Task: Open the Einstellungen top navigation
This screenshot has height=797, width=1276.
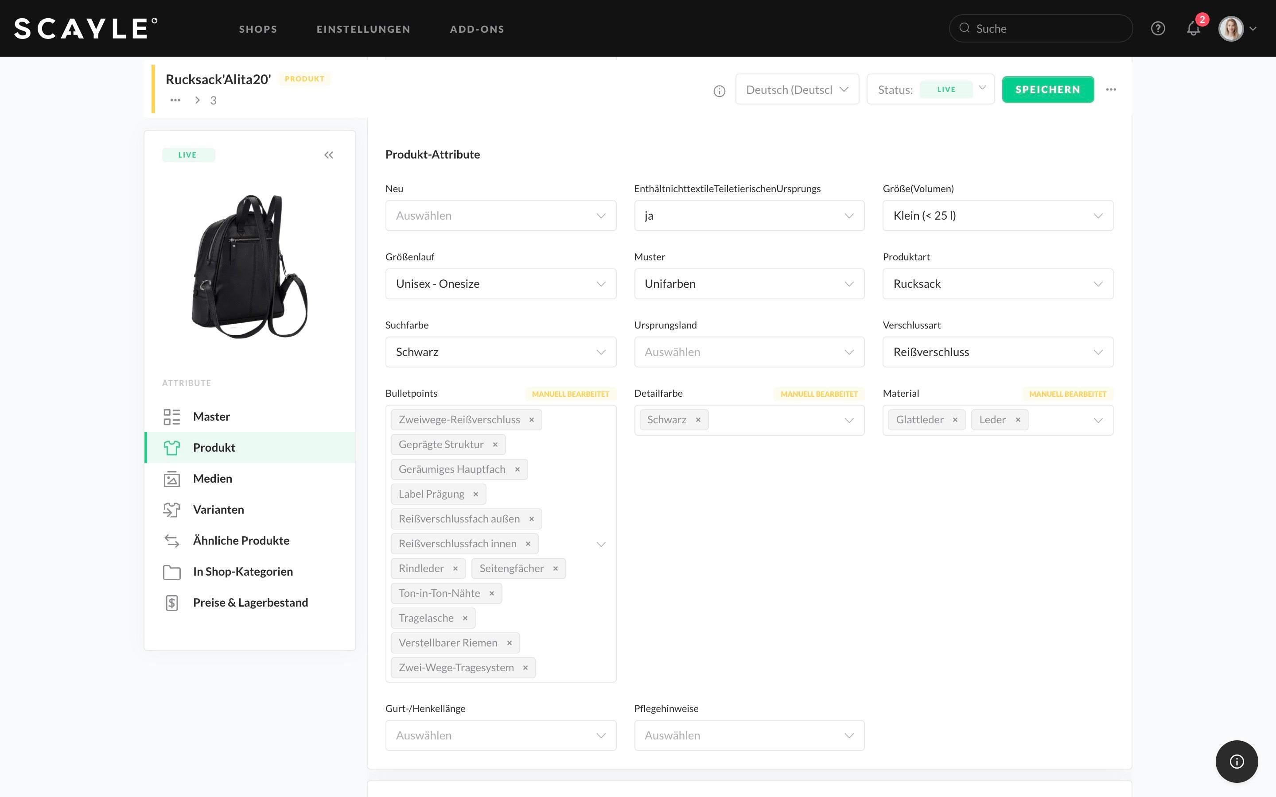Action: point(363,29)
